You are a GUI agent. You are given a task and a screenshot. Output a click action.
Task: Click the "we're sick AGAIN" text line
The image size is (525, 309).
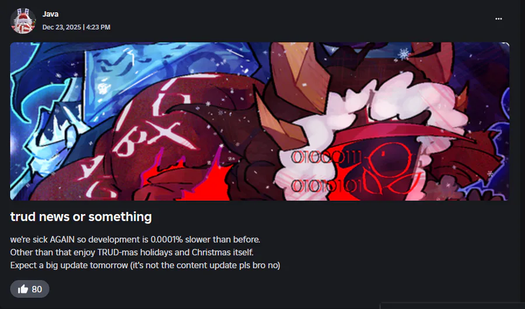(135, 240)
